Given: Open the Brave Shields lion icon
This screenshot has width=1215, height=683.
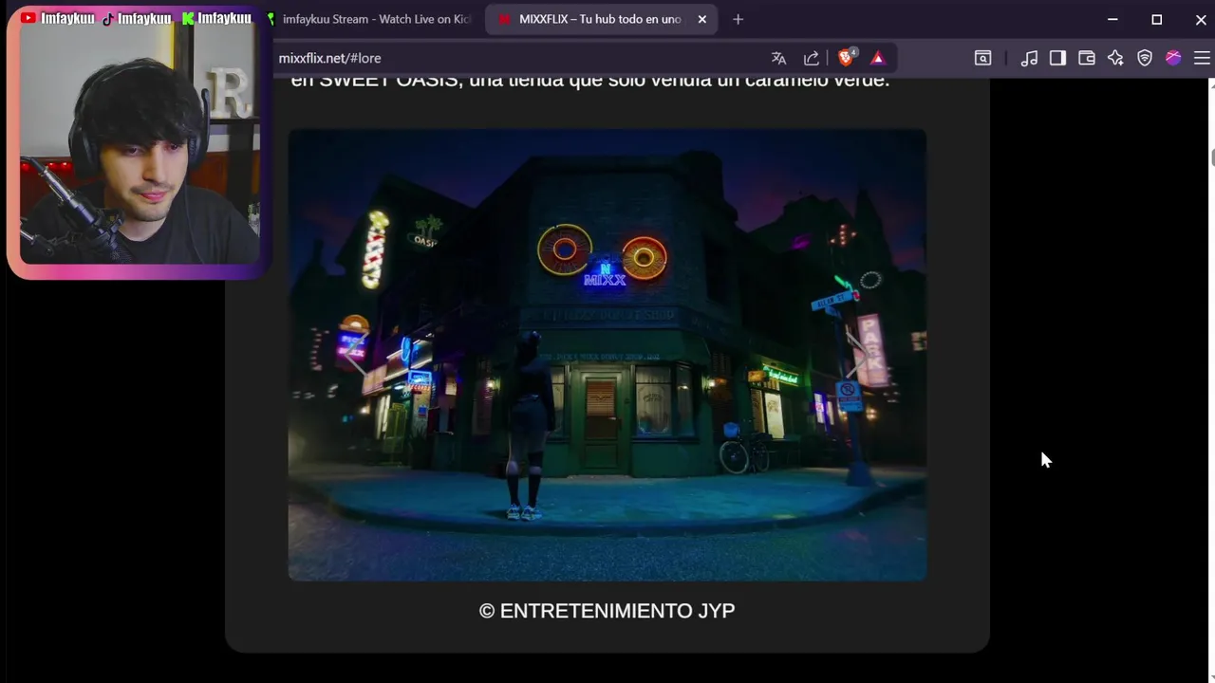Looking at the screenshot, I should [x=846, y=57].
